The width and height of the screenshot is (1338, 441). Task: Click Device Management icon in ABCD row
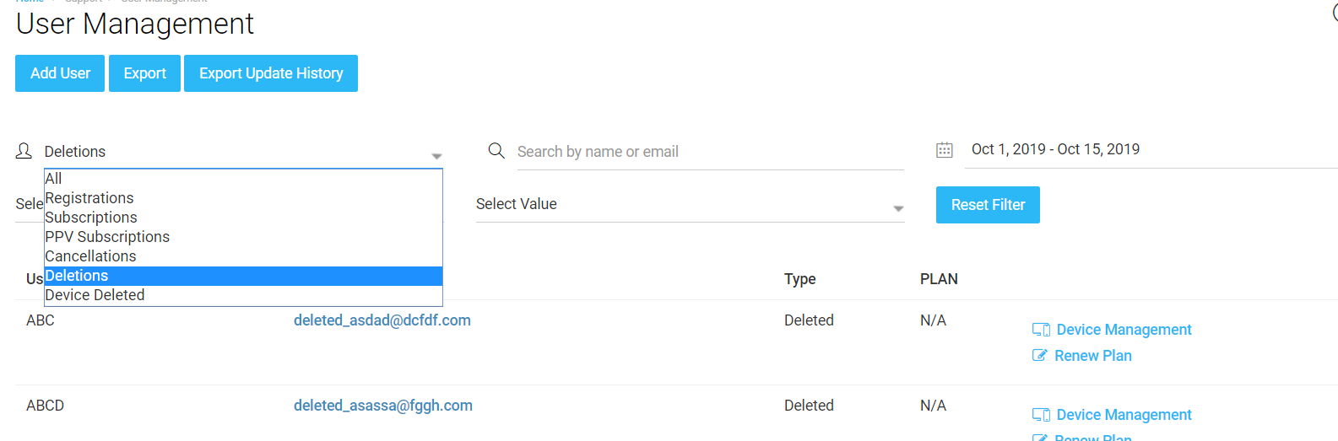(x=1042, y=415)
